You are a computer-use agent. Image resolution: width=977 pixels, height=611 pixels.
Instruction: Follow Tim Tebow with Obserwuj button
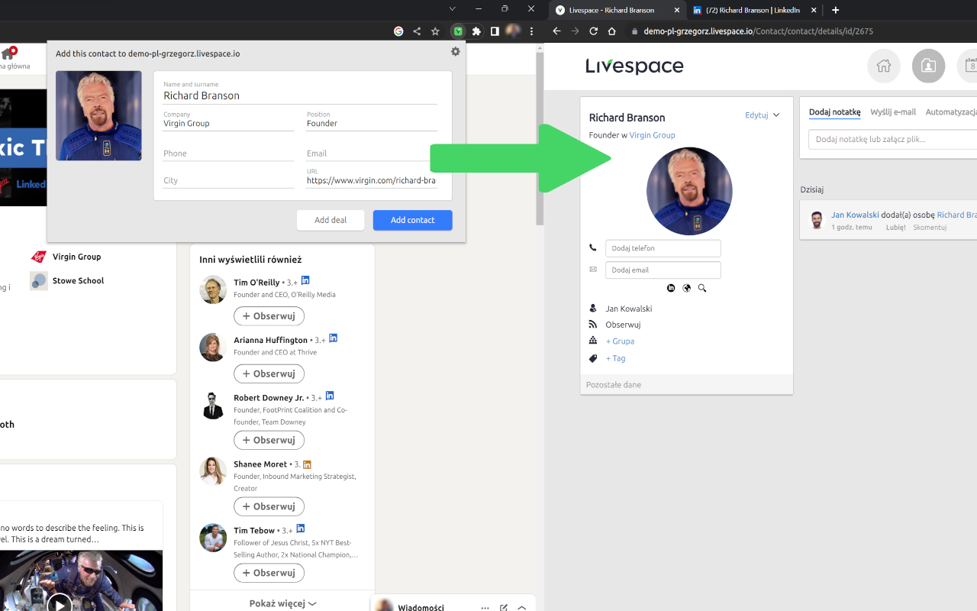coord(269,573)
